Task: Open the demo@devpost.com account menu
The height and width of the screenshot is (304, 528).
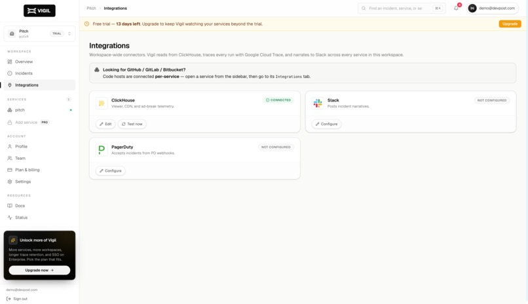Action: tap(492, 8)
